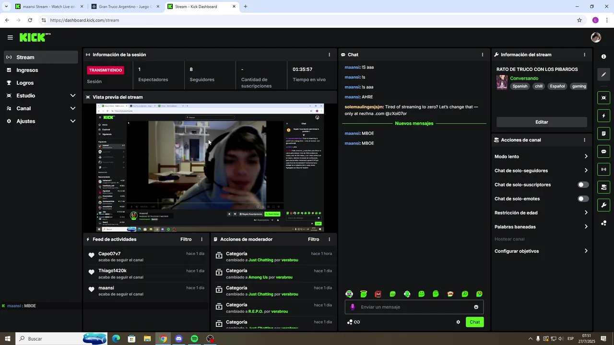Click the Kick logo
Screen dimensions: 614x345
coord(35,37)
